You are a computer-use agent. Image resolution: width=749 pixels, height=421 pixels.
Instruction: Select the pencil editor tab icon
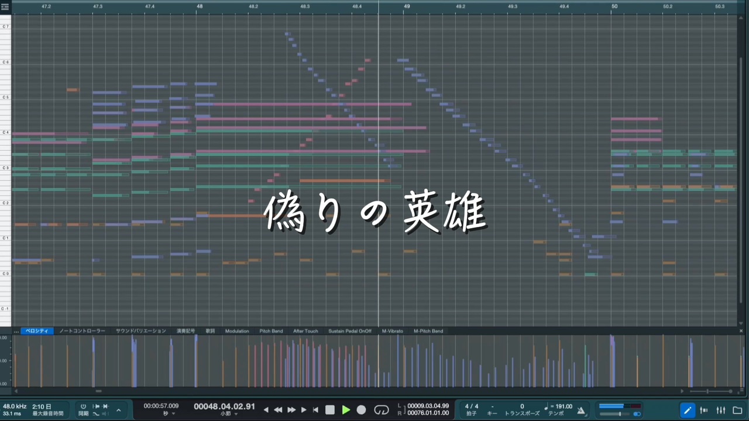pyautogui.click(x=688, y=410)
